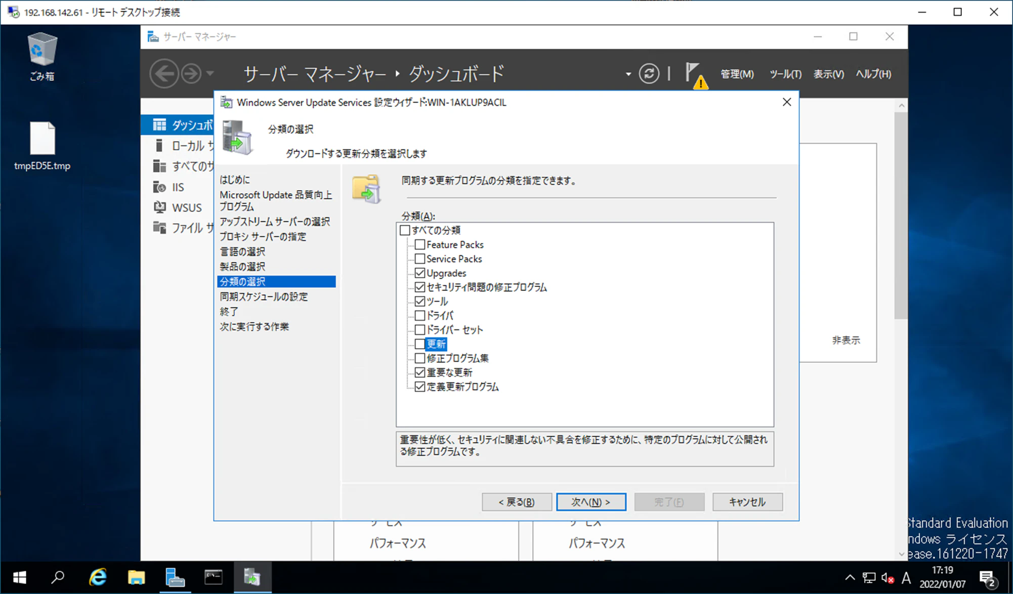Click scroll-down arrow in Server Manager
The width and height of the screenshot is (1013, 594).
pos(901,554)
